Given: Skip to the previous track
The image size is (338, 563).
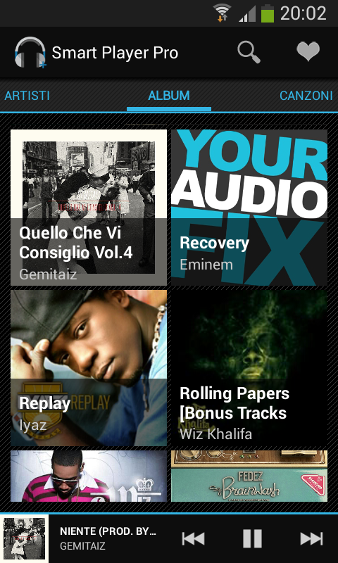Looking at the screenshot, I should point(193,538).
